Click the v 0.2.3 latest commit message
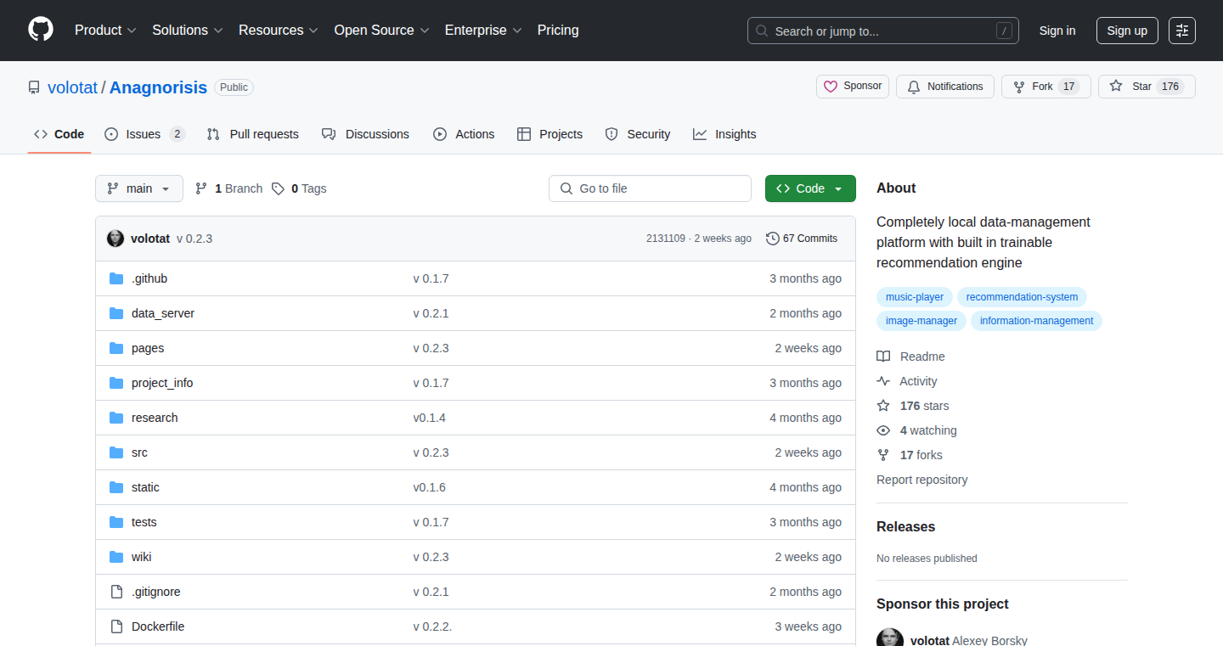The width and height of the screenshot is (1223, 646). click(x=194, y=239)
